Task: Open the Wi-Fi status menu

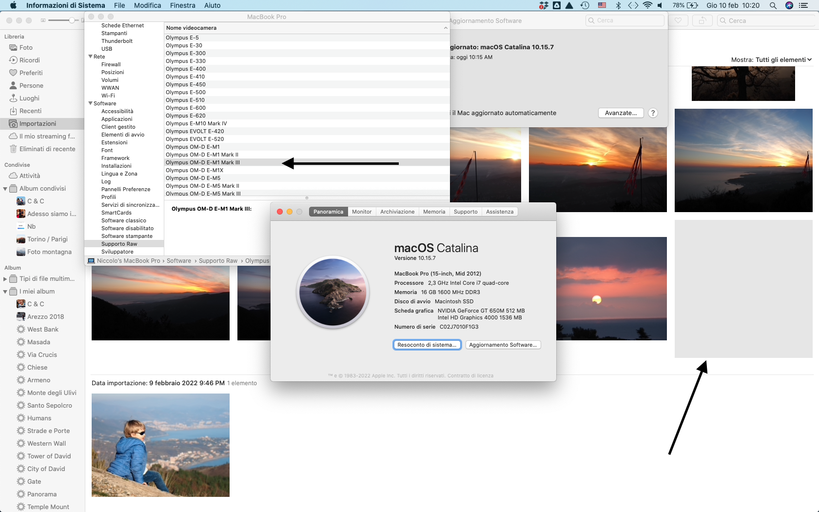Action: pyautogui.click(x=647, y=5)
